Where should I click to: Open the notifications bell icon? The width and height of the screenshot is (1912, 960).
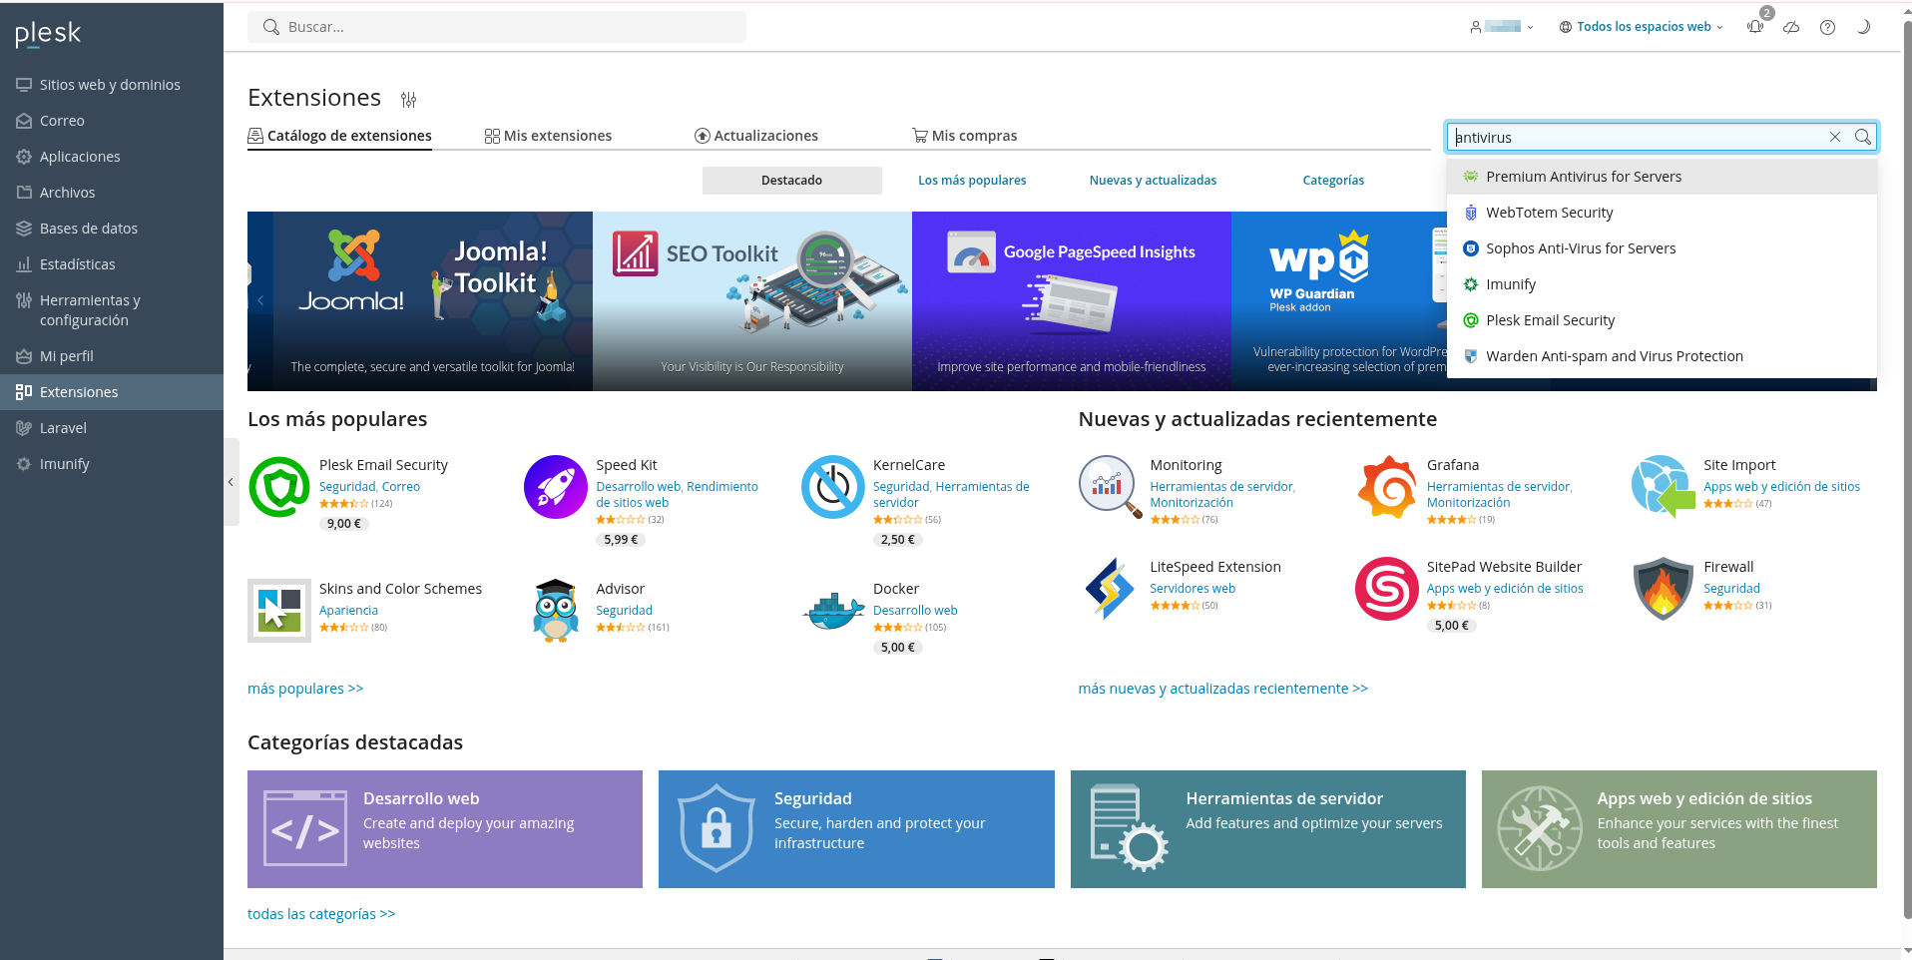[1755, 27]
